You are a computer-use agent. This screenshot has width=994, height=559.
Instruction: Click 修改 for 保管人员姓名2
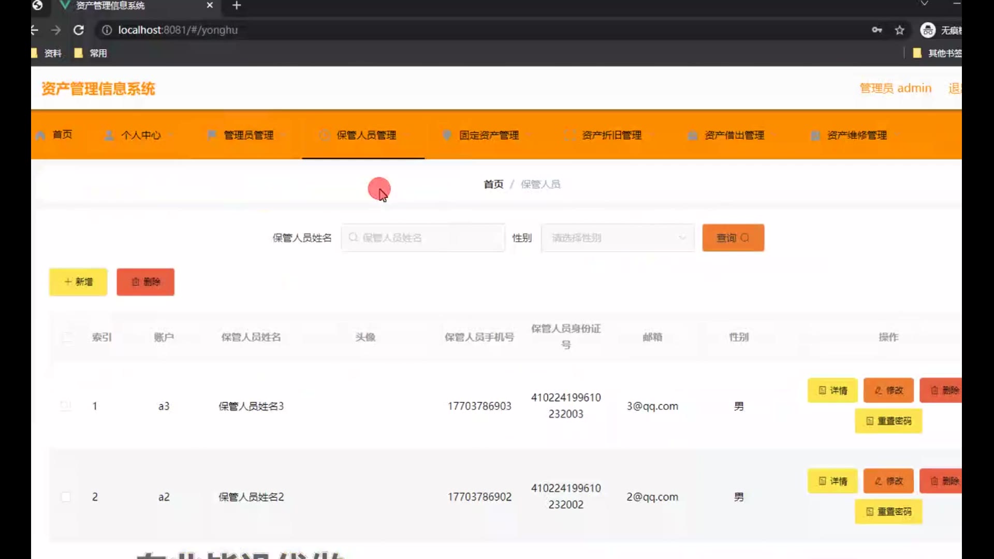tap(888, 481)
